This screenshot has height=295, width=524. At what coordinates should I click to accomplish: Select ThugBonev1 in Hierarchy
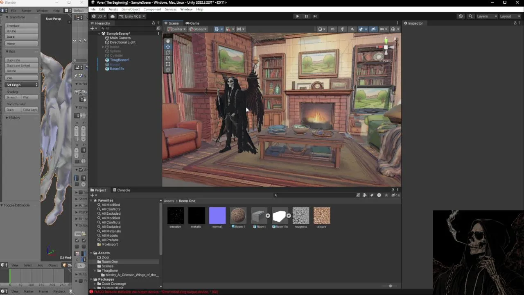[x=120, y=60]
